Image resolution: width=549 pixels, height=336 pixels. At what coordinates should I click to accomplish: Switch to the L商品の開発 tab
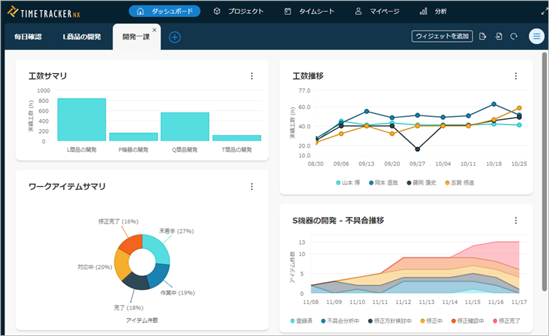click(x=82, y=37)
